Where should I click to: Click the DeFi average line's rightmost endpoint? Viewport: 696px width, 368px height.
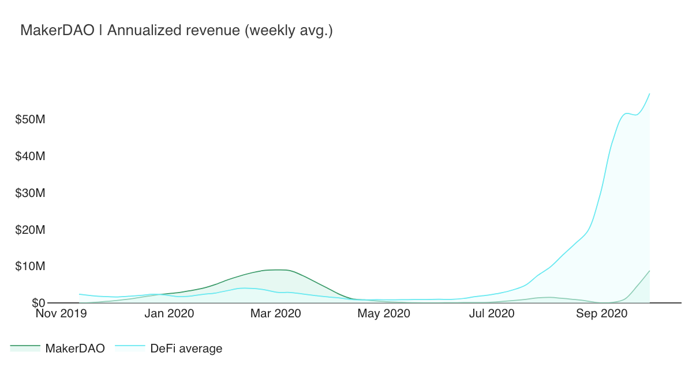650,94
